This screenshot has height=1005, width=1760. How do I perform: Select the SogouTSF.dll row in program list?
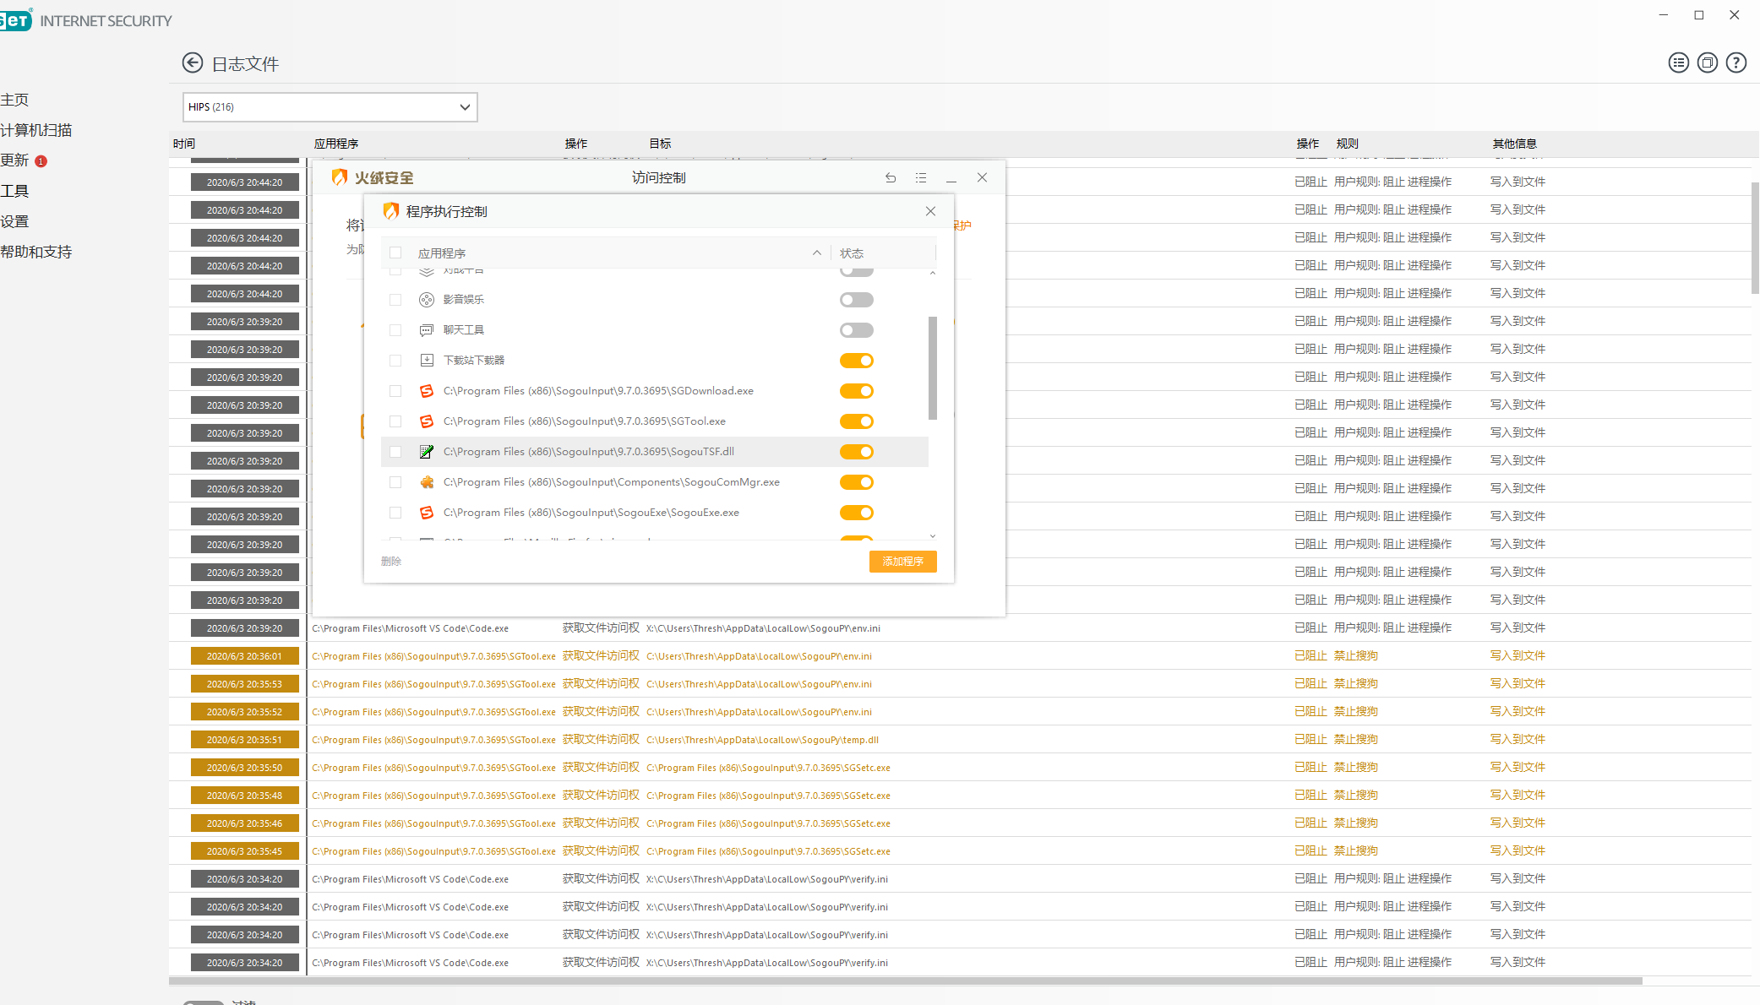[655, 452]
